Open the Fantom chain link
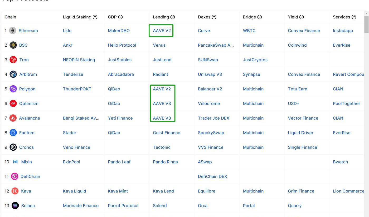369x217 pixels. click(27, 133)
